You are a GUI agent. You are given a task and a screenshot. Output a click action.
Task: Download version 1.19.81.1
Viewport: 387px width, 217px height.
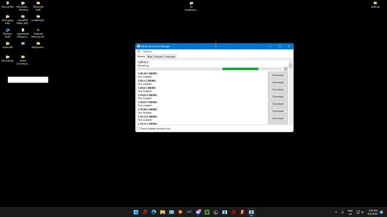278,104
